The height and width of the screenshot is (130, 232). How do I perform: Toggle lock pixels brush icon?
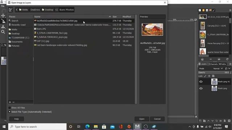pos(205,76)
